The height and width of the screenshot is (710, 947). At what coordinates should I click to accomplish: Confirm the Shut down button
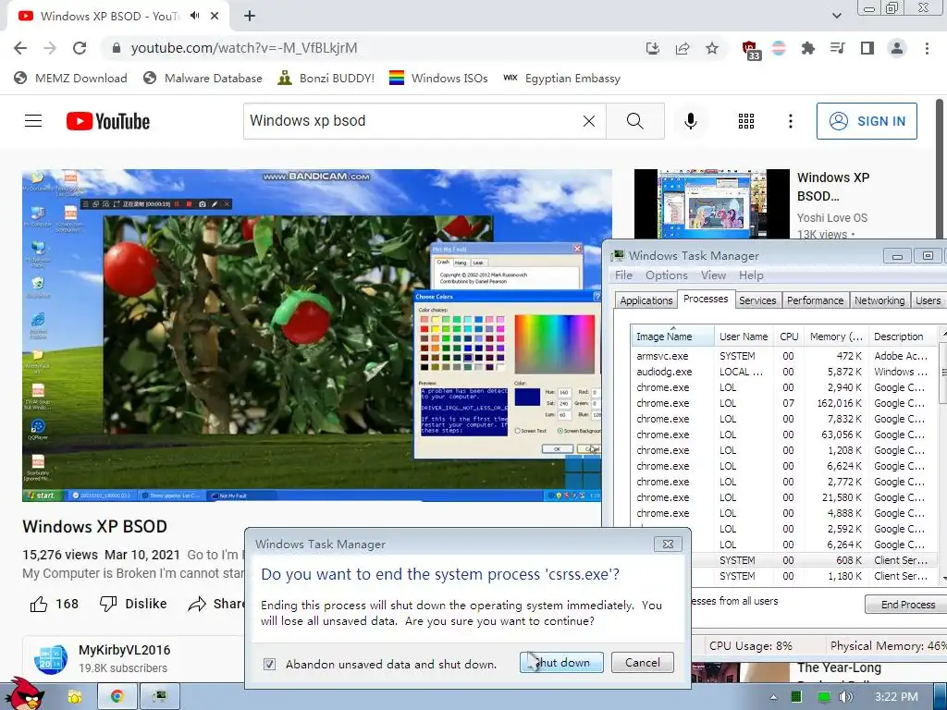point(561,662)
